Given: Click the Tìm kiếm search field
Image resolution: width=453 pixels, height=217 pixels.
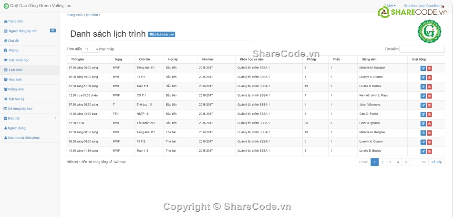Looking at the screenshot, I should coord(422,49).
